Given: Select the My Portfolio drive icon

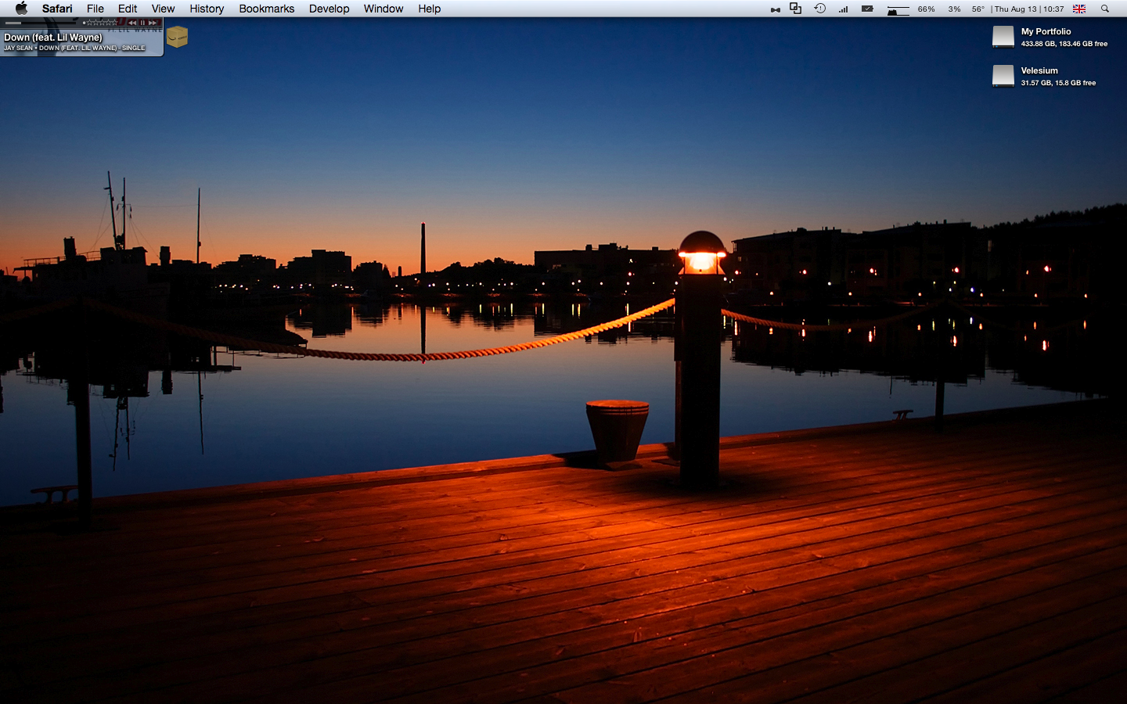Looking at the screenshot, I should tap(1003, 37).
